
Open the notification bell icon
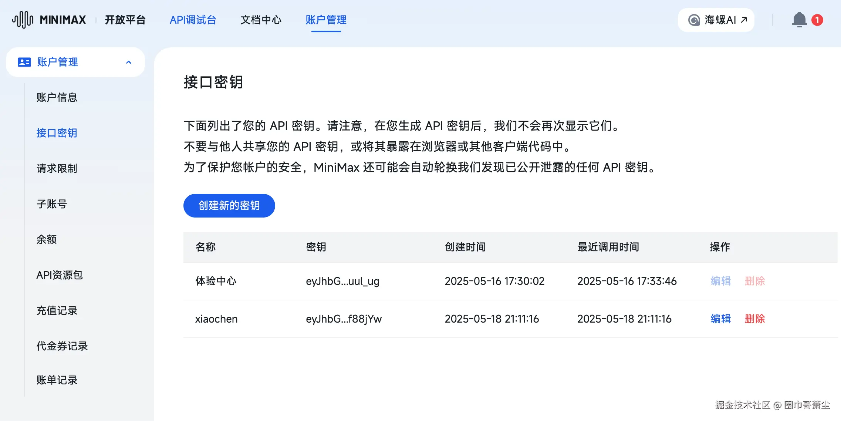point(799,20)
